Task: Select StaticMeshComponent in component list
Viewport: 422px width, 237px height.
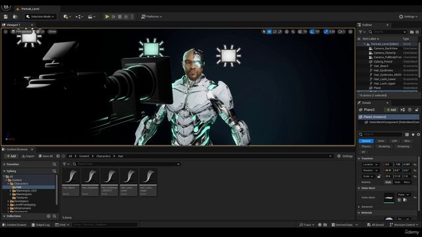Action: (x=392, y=122)
